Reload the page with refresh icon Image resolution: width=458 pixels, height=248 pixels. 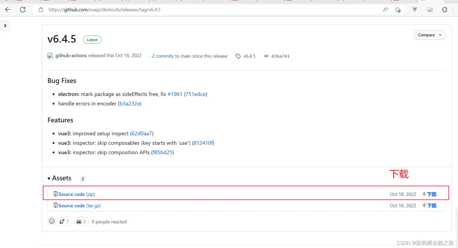pyautogui.click(x=23, y=10)
